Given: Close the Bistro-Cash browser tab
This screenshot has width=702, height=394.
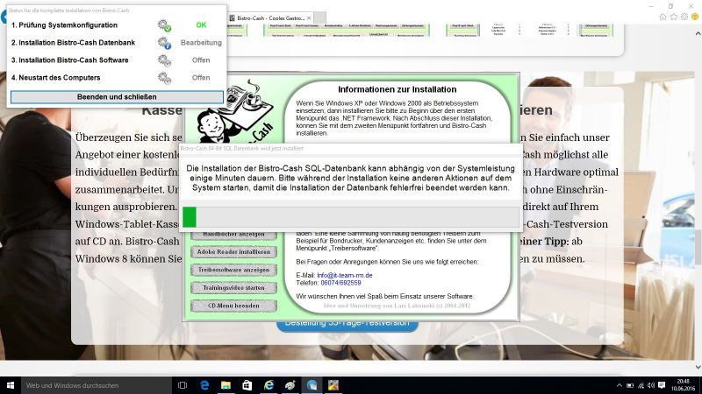Looking at the screenshot, I should [x=309, y=18].
